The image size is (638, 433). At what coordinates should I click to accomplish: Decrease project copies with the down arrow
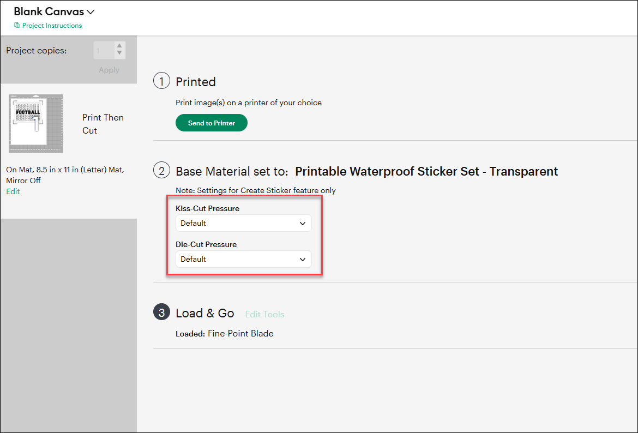(x=119, y=53)
